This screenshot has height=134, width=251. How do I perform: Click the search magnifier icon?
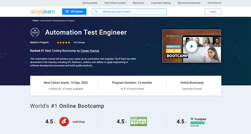96,12
